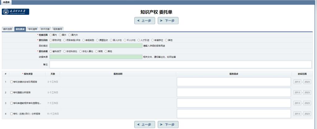This screenshot has width=317, height=129.
Task: Pick the 人才引进 purpose option
Action: click(x=139, y=40)
